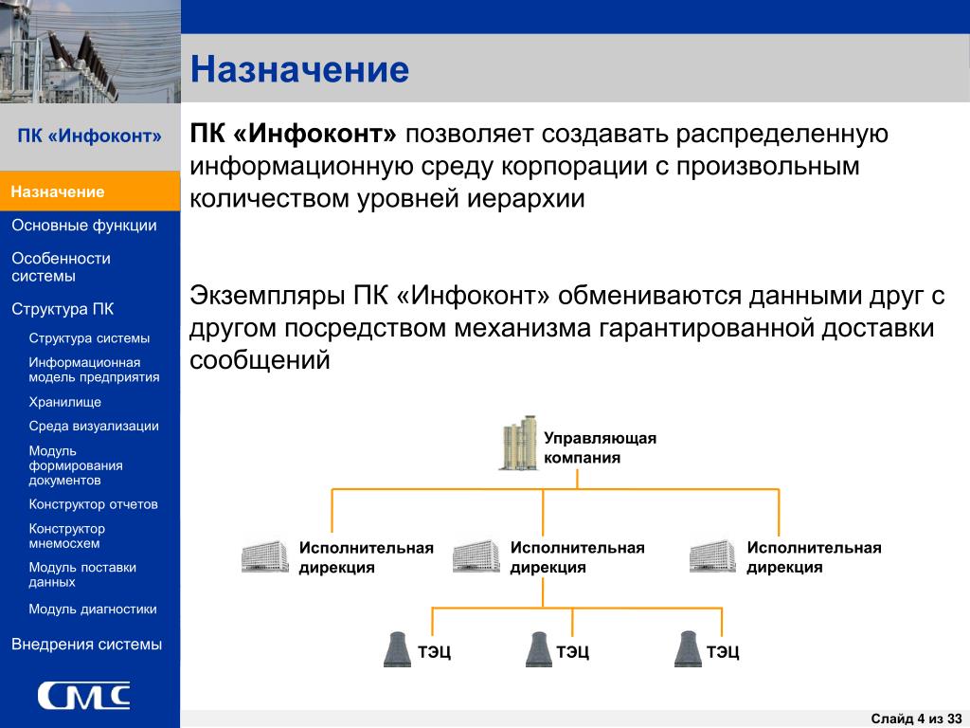Screen dimensions: 970x728
Task: Click the middle Исполнительная дирекция building icon
Action: 476,555
